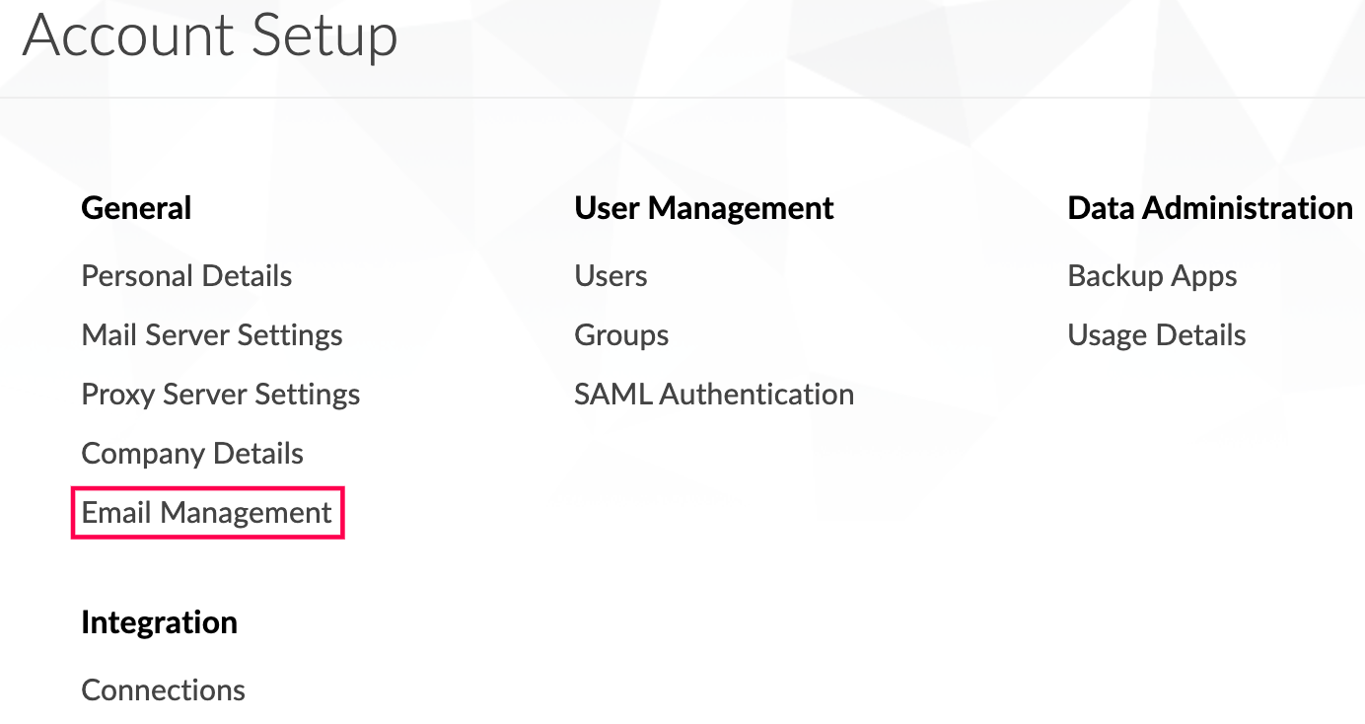This screenshot has height=724, width=1365.
Task: Navigate to Groups
Action: coord(621,335)
